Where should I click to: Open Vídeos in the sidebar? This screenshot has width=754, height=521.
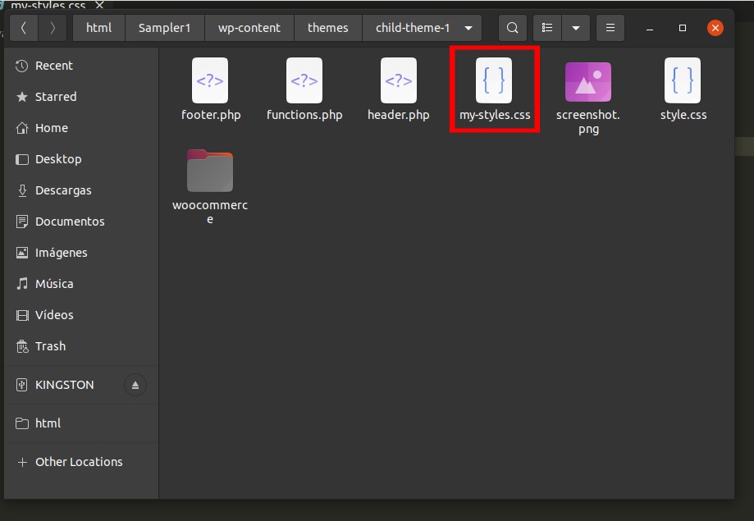pos(81,315)
